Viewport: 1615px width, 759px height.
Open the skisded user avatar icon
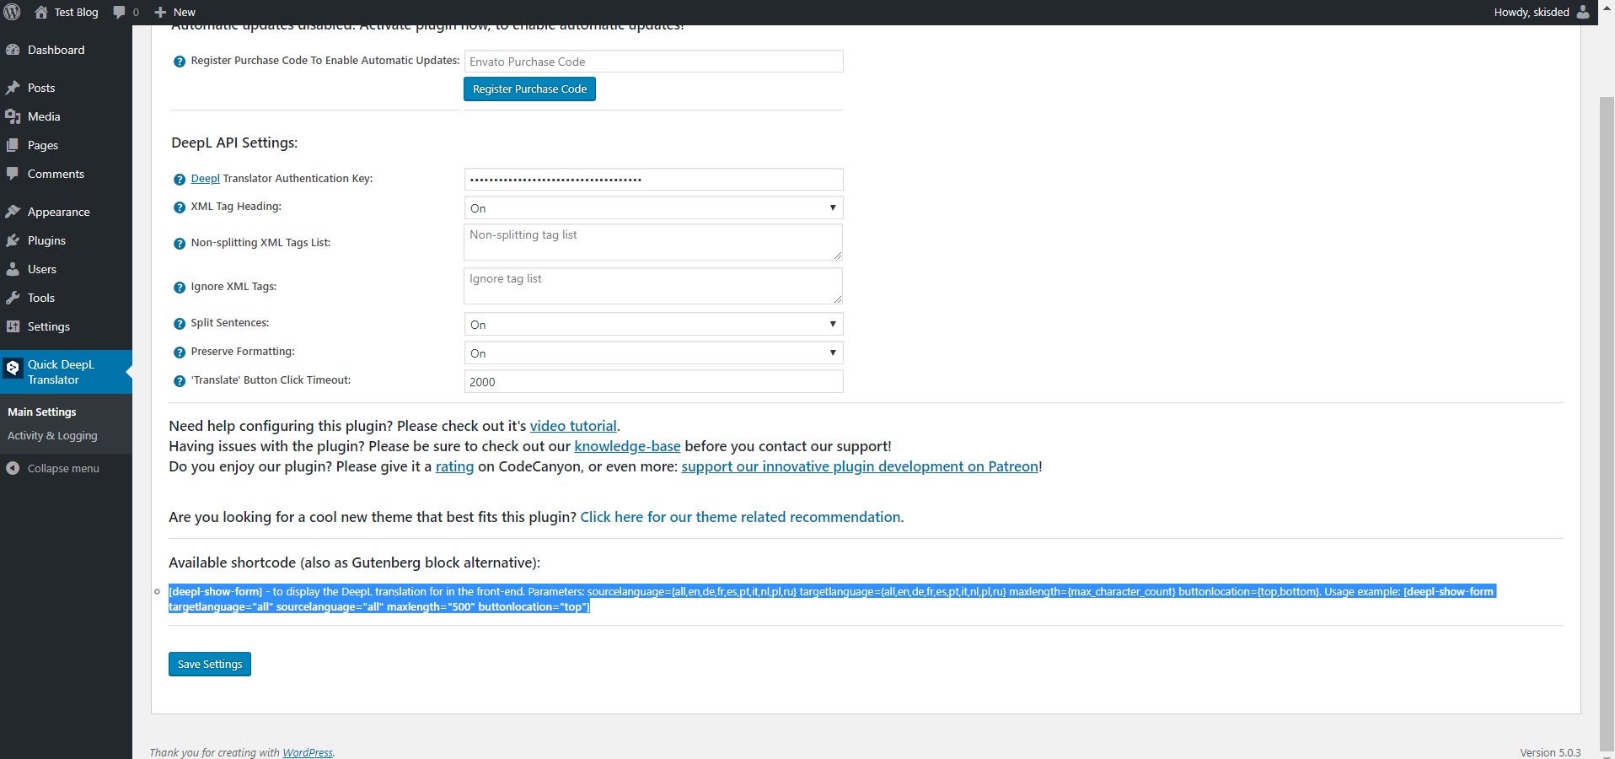(1583, 12)
